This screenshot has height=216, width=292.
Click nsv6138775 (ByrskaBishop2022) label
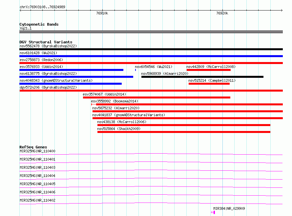[48, 74]
